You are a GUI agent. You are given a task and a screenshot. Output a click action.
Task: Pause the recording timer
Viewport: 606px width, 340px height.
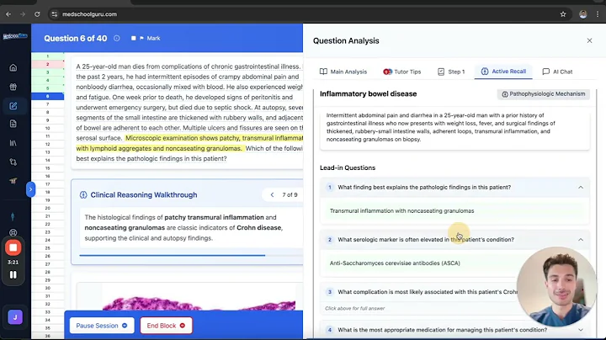point(13,274)
